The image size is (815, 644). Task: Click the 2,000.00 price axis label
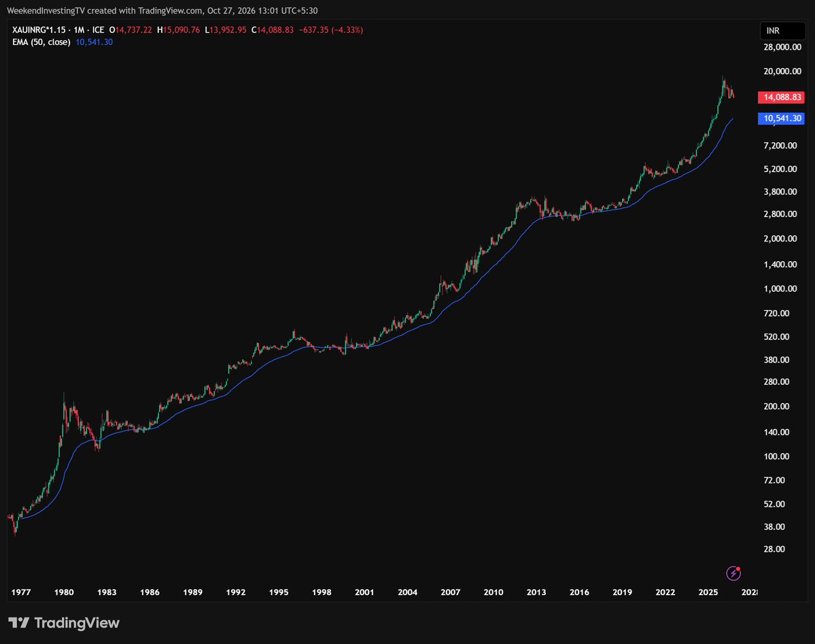(780, 239)
